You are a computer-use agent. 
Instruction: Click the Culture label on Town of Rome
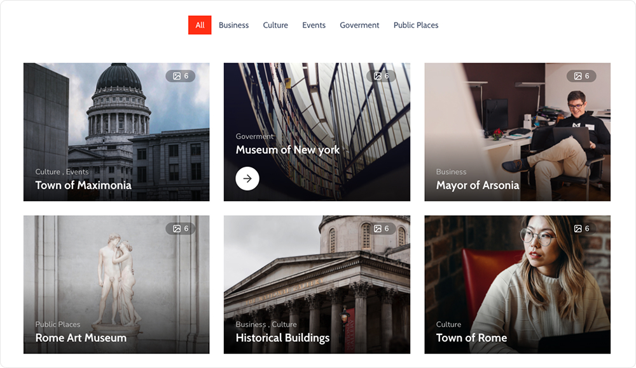(448, 324)
